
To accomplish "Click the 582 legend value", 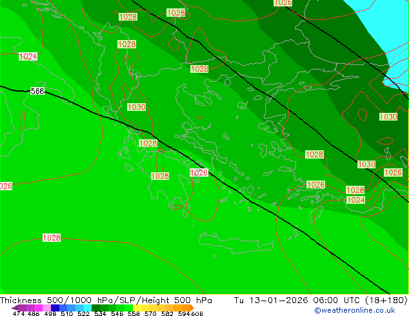I will click(x=167, y=313).
